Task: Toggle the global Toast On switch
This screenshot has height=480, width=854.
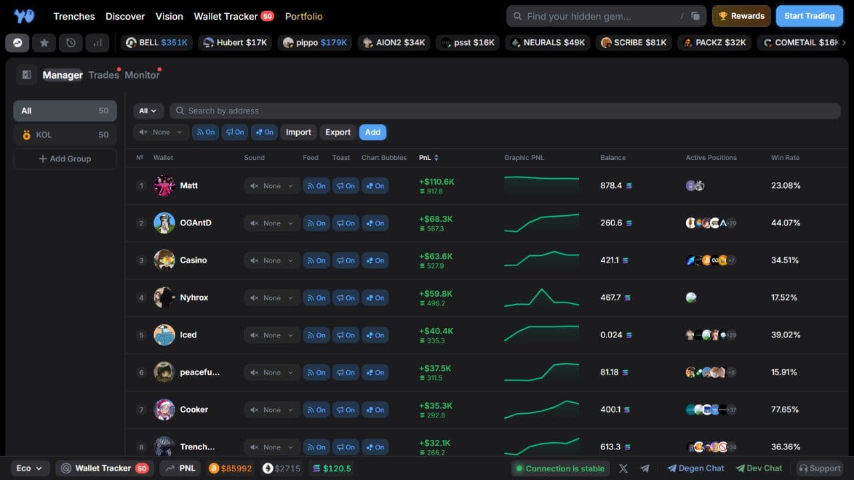Action: click(235, 132)
